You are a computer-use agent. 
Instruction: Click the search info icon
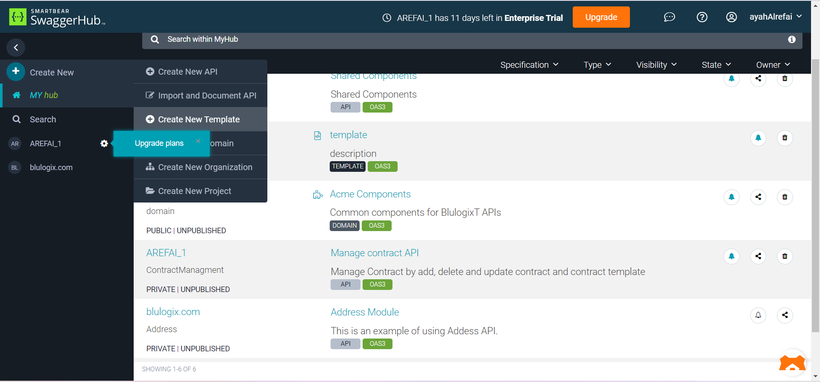point(791,39)
